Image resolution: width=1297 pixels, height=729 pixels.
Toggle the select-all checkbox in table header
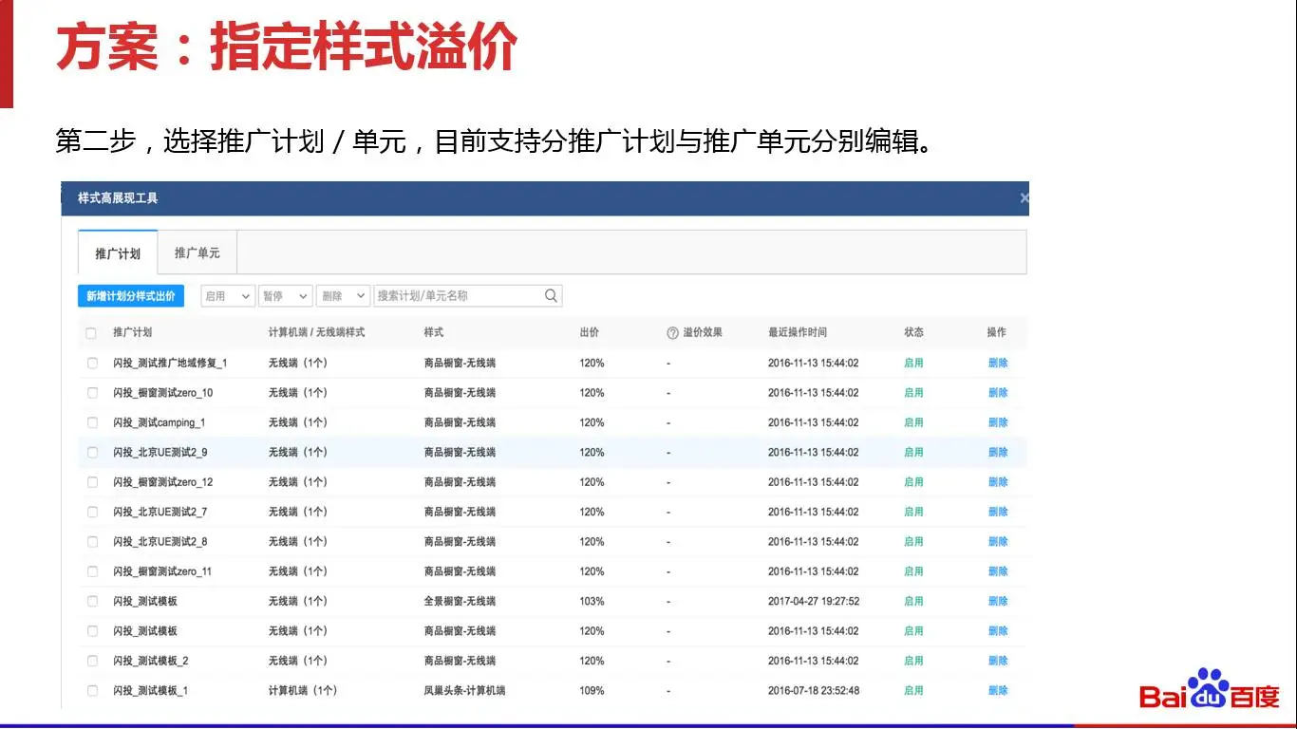point(91,333)
